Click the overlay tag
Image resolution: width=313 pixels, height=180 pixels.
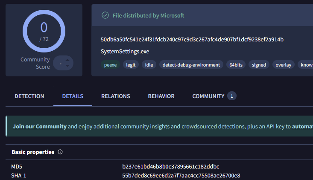click(x=283, y=65)
